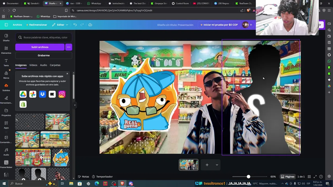Select page 1 thumbnail in filmstrip
333x187 pixels.
[189, 165]
